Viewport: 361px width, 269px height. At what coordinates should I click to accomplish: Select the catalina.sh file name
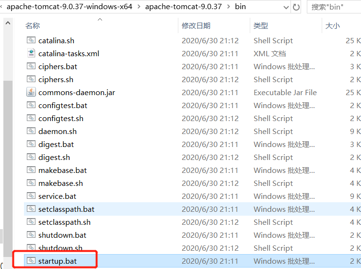coord(56,41)
